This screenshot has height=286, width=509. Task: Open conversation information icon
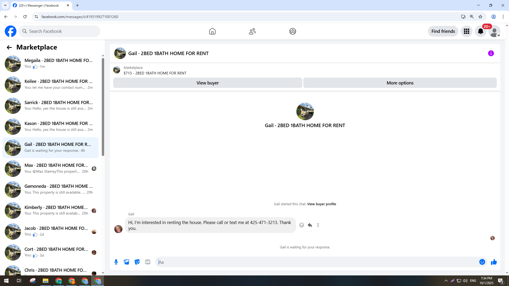click(491, 53)
